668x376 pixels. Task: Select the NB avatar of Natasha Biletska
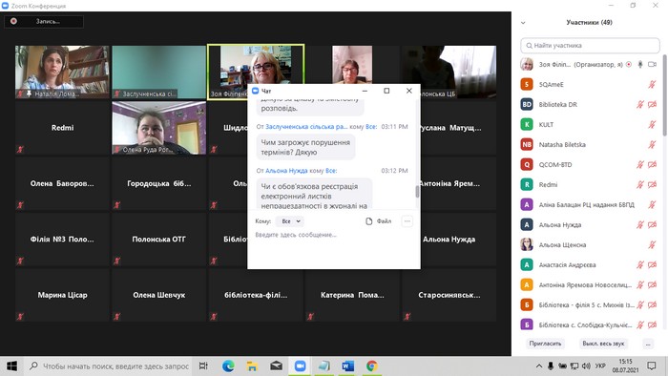click(527, 144)
